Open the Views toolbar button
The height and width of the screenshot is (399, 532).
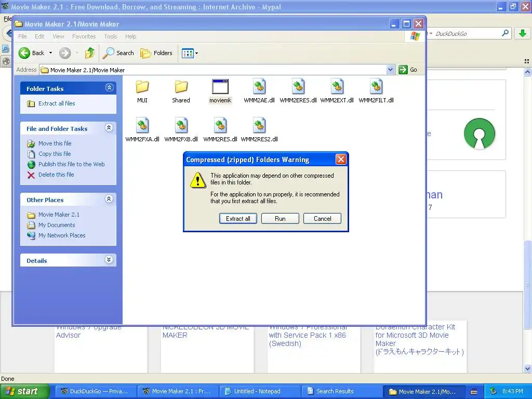(190, 53)
